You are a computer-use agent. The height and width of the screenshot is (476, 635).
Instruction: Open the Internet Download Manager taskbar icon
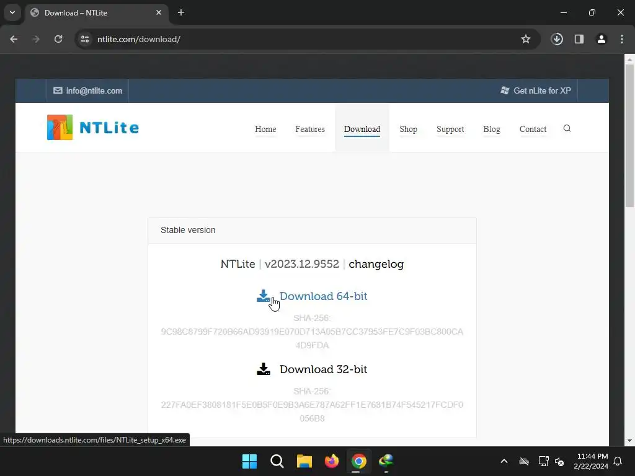386,461
